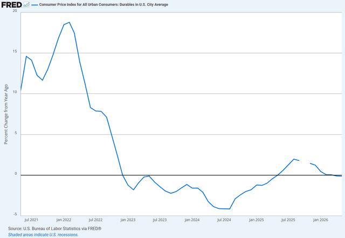The image size is (345, 238).
Task: Click the y-axis value -5
Action: [15, 214]
